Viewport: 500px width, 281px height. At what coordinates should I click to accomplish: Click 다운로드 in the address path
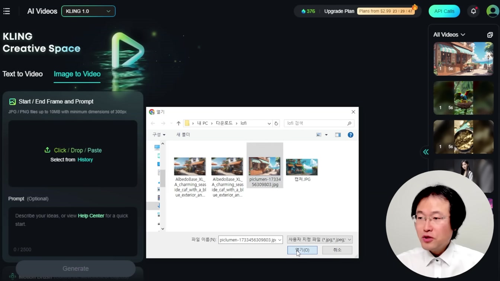(224, 123)
